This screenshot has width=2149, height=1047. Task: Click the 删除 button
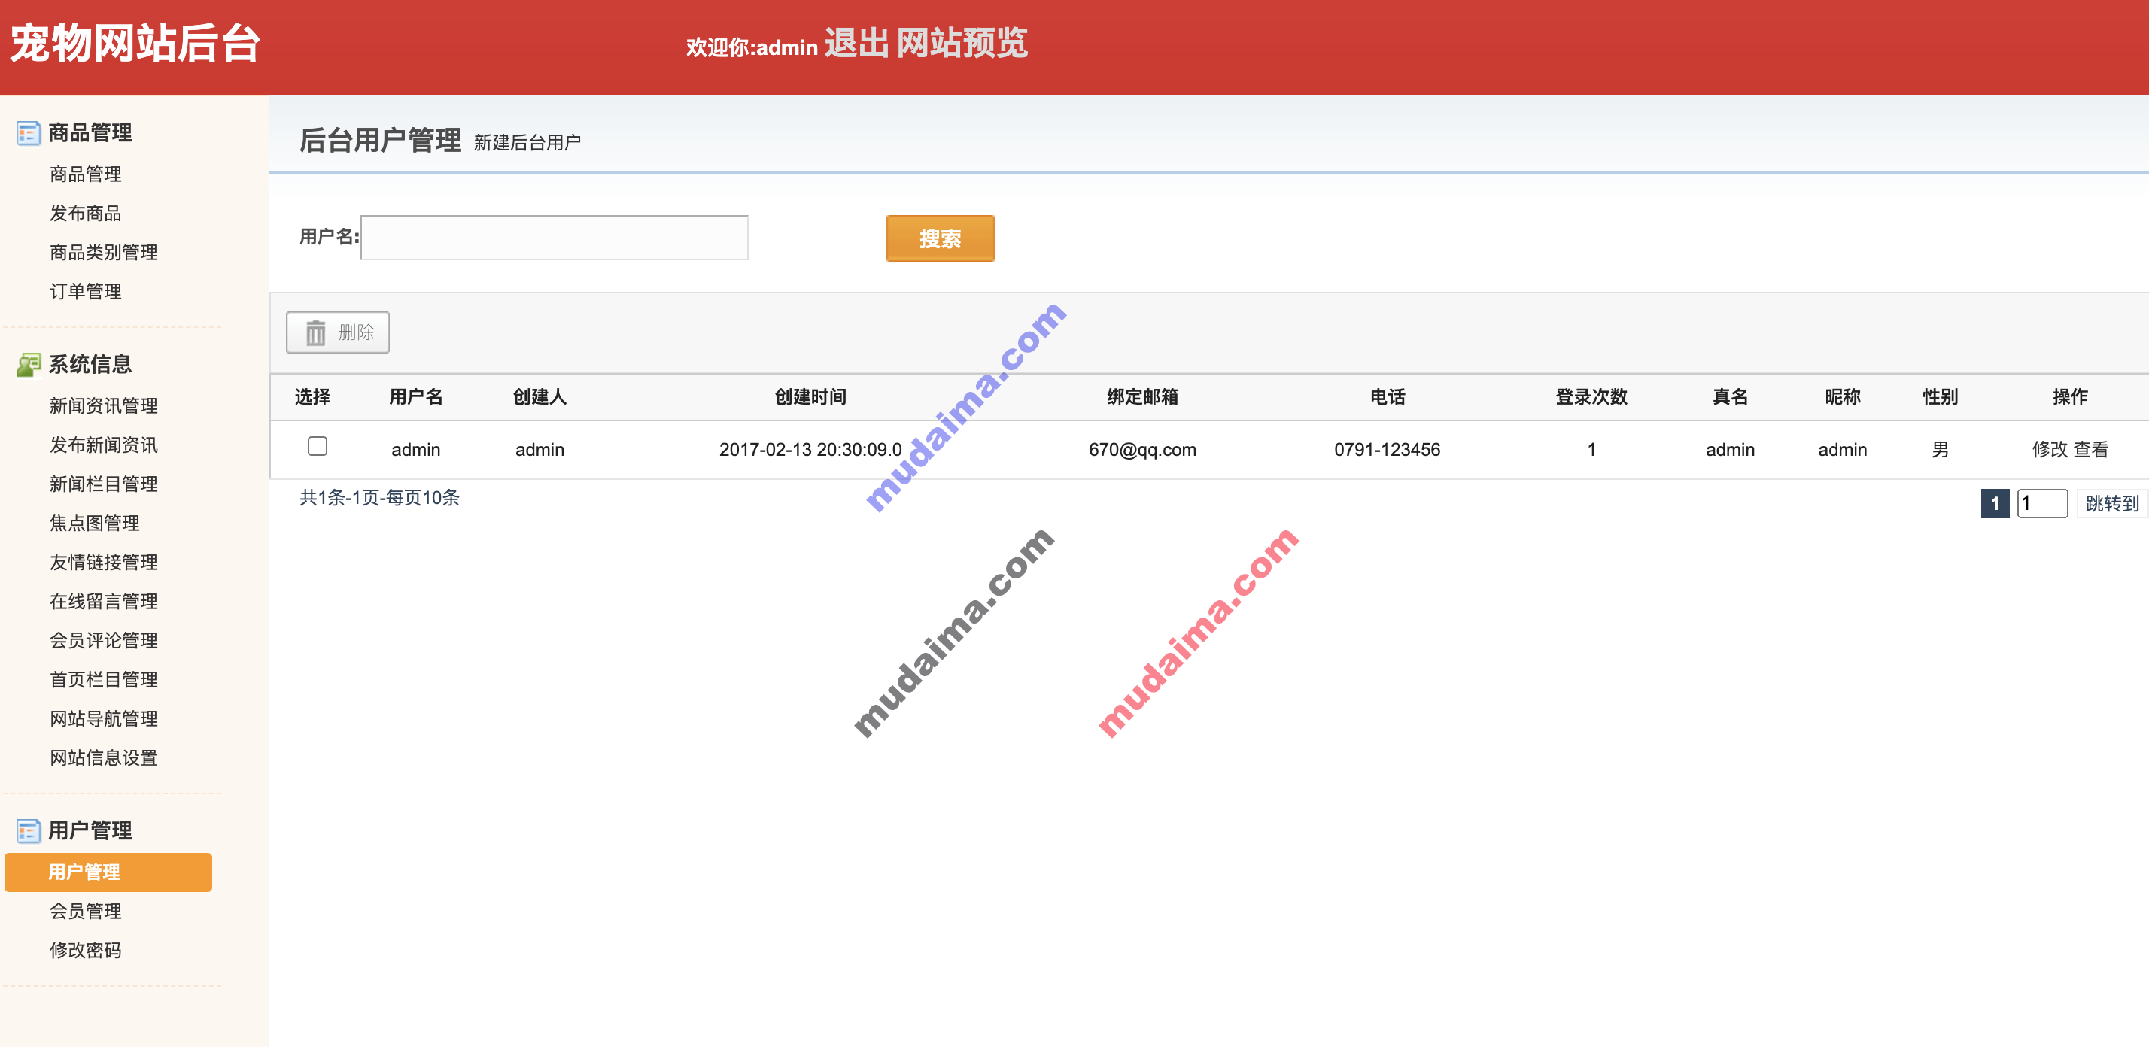[338, 332]
